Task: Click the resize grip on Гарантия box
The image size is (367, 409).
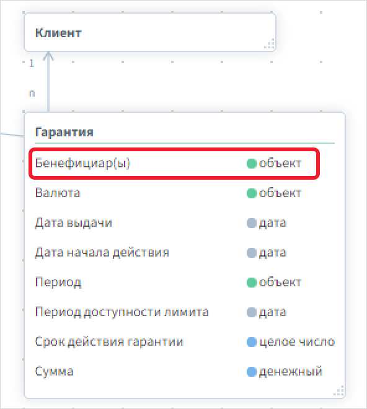Action: click(x=339, y=391)
